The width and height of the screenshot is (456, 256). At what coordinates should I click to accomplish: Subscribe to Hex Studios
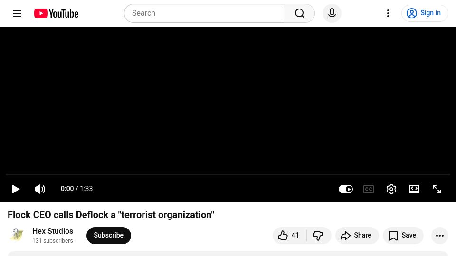(108, 236)
